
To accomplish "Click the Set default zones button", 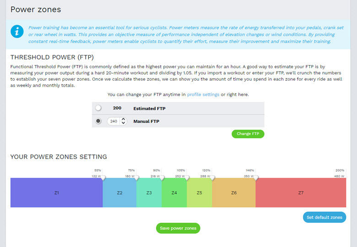I will coord(325,217).
